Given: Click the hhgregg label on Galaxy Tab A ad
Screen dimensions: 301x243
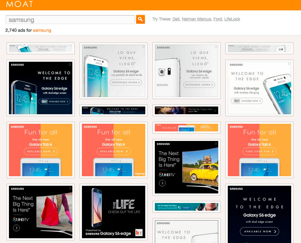Looking at the screenshot, I should [140, 174].
